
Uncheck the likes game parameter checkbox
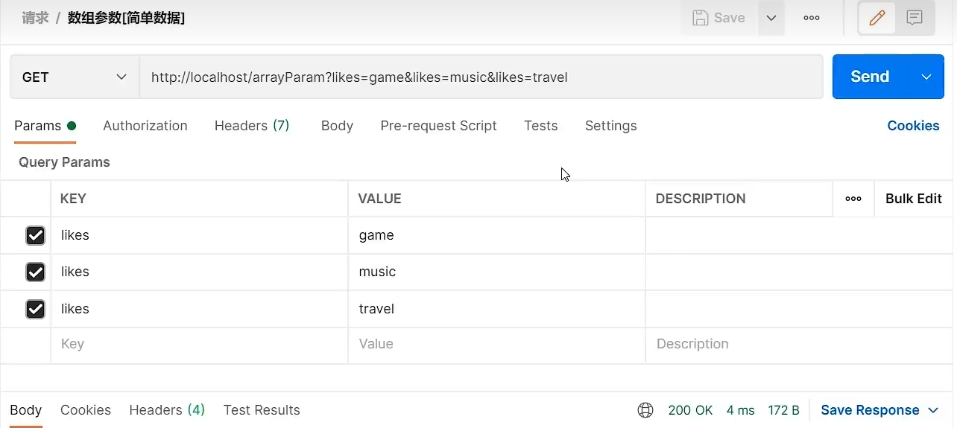(x=35, y=235)
